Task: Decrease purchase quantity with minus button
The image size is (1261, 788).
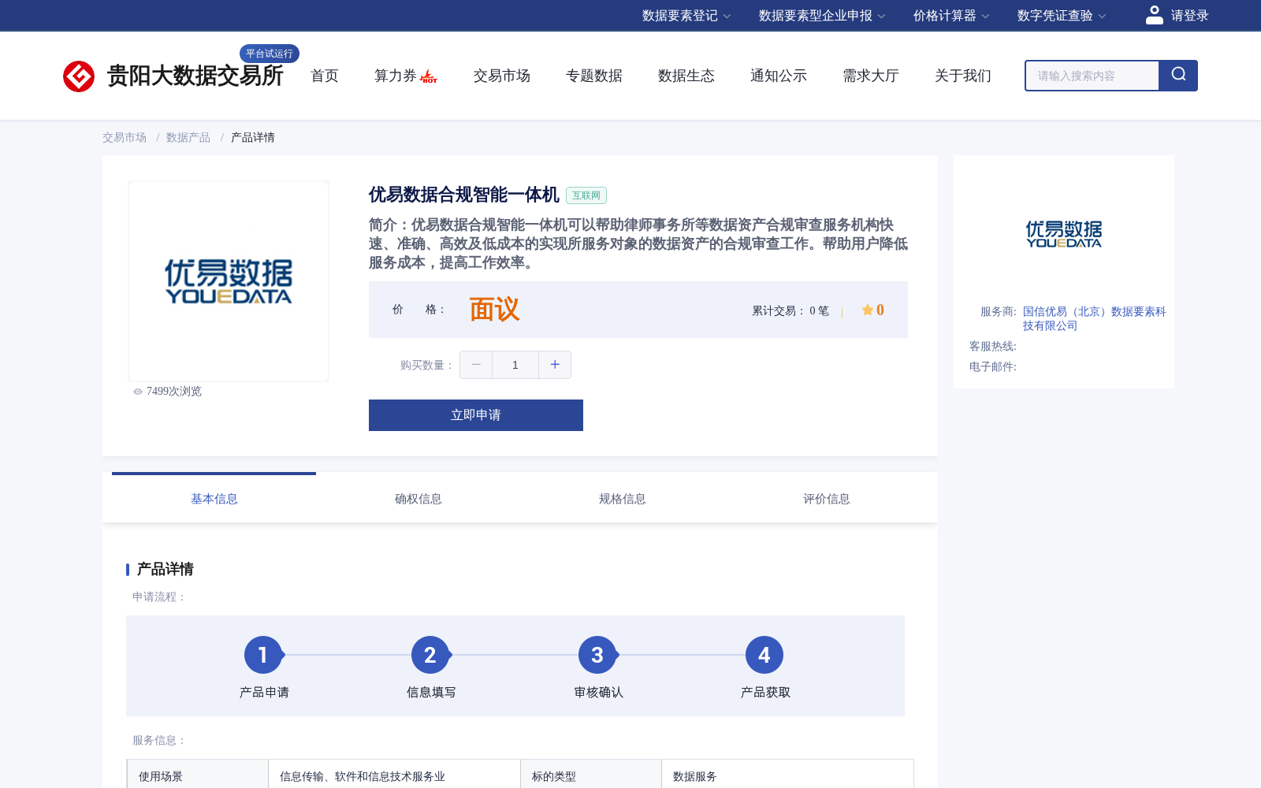Action: coord(476,365)
